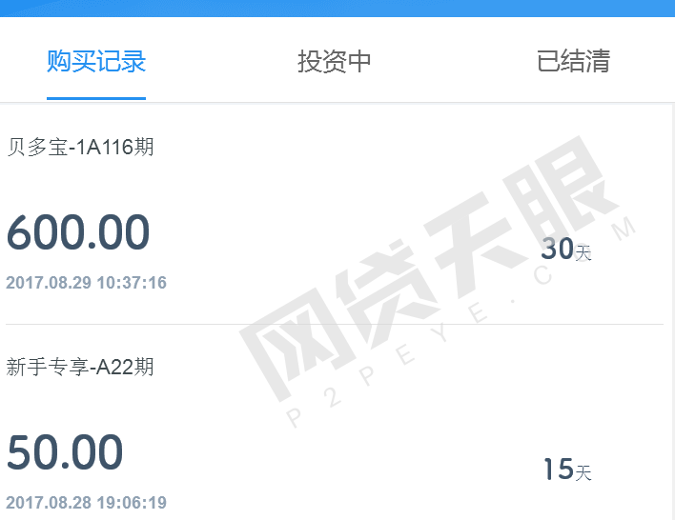The width and height of the screenshot is (675, 520).
Task: Click the 2017.08.28 19:06:19 timestamp
Action: (86, 502)
